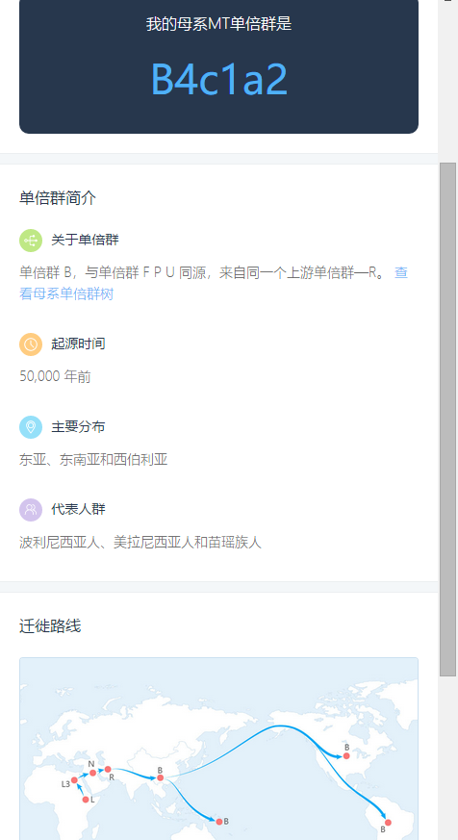Click the green haplogroup tree icon
This screenshot has width=458, height=840.
(31, 240)
